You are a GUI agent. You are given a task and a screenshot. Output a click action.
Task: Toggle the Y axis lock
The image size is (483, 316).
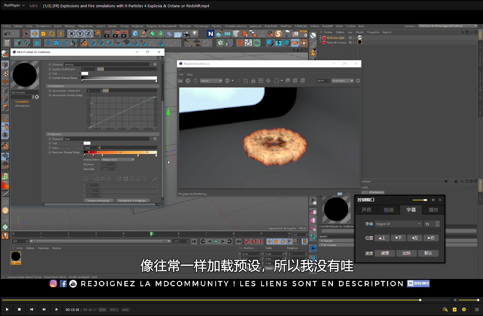(80, 34)
